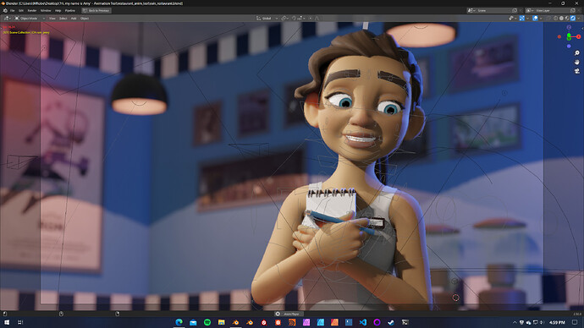Click the View Layer name field

(x=552, y=10)
